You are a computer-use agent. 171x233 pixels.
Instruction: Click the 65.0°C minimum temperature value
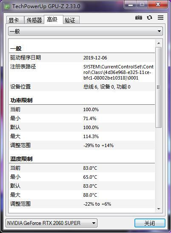click(x=90, y=177)
